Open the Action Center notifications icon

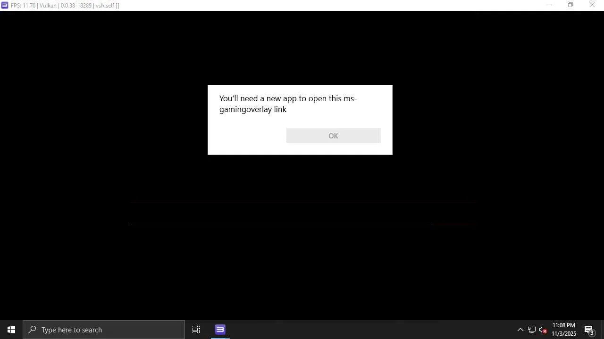[x=589, y=330]
